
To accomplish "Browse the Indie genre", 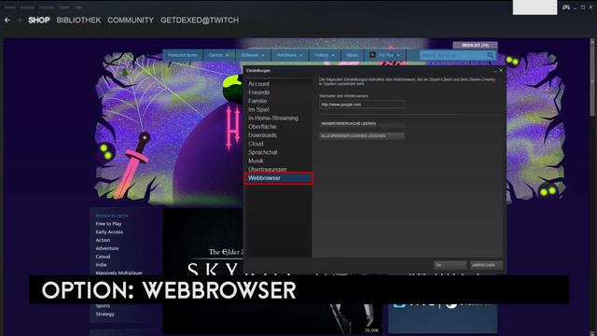I will pos(101,265).
